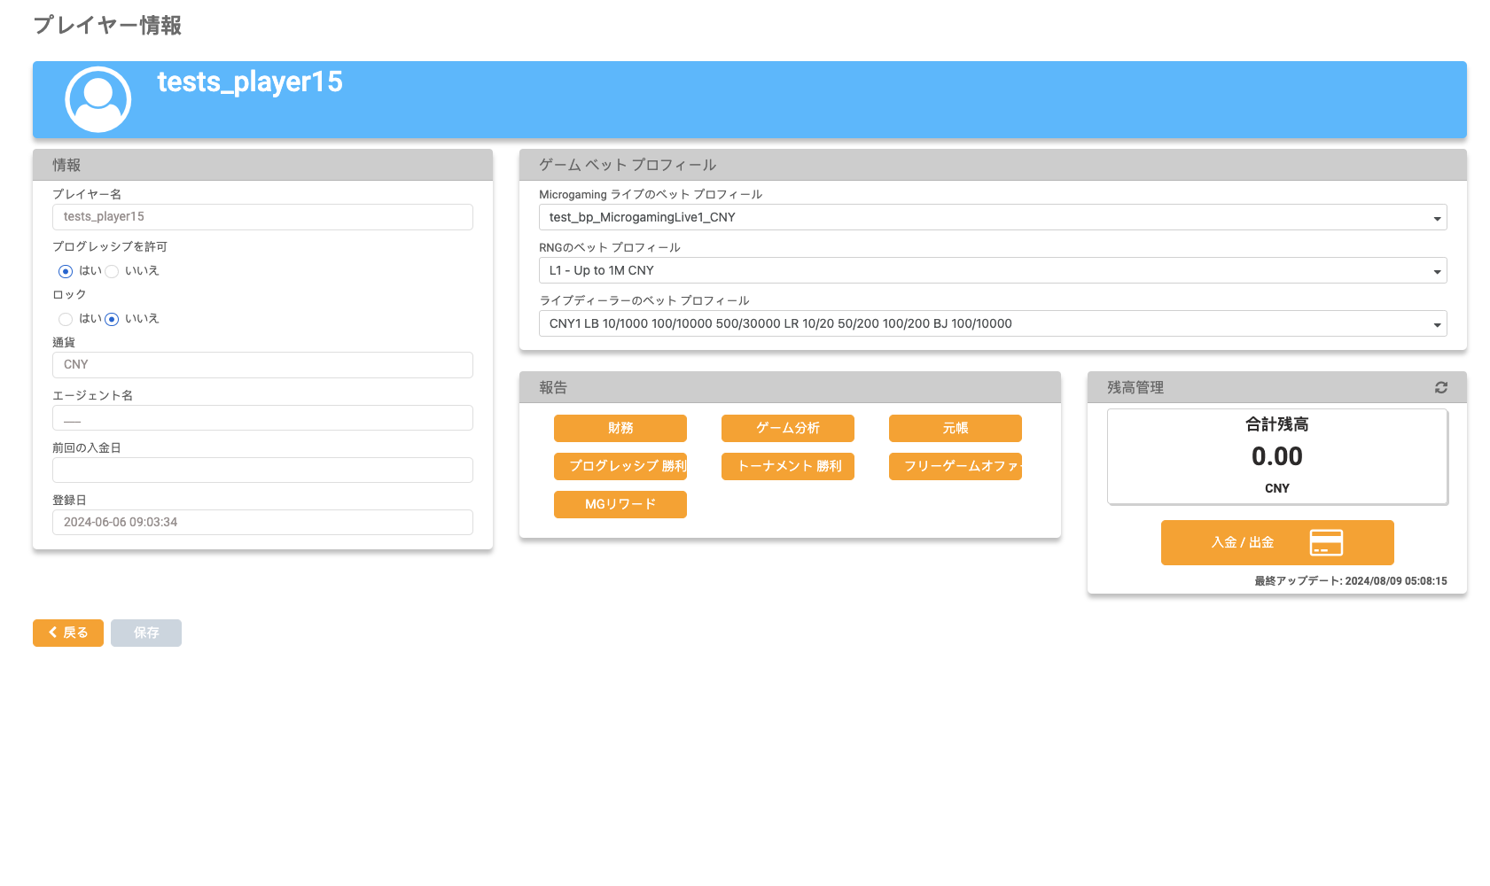Click the player avatar icon

point(98,99)
